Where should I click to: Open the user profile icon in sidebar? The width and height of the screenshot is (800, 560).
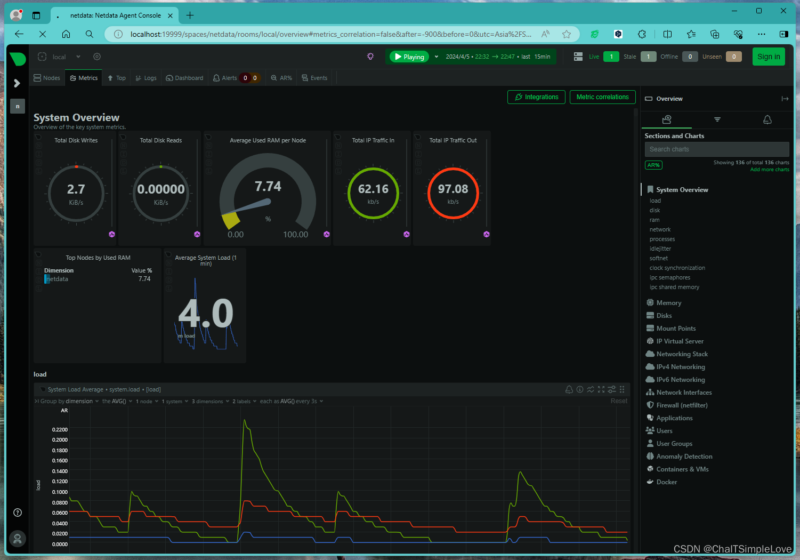tap(18, 539)
